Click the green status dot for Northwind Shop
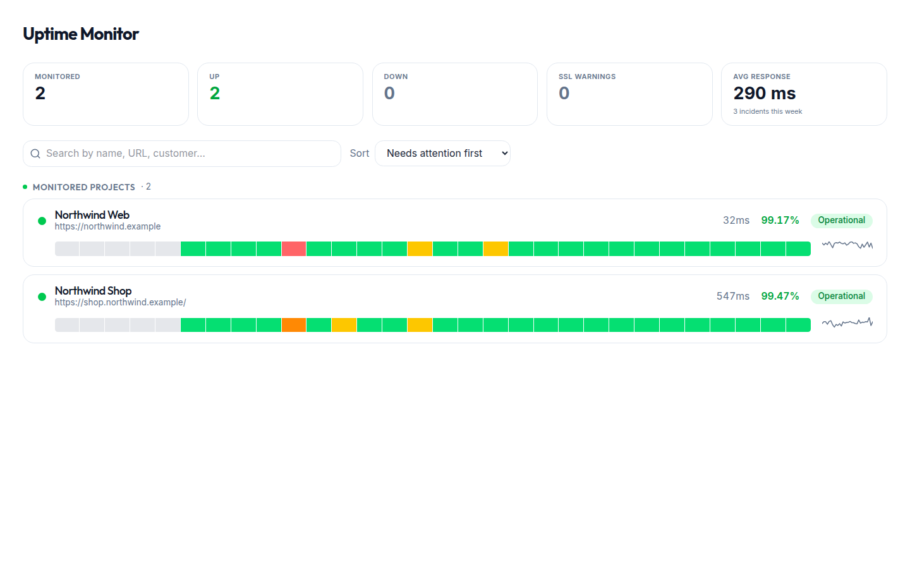This screenshot has height=569, width=910. pos(42,297)
